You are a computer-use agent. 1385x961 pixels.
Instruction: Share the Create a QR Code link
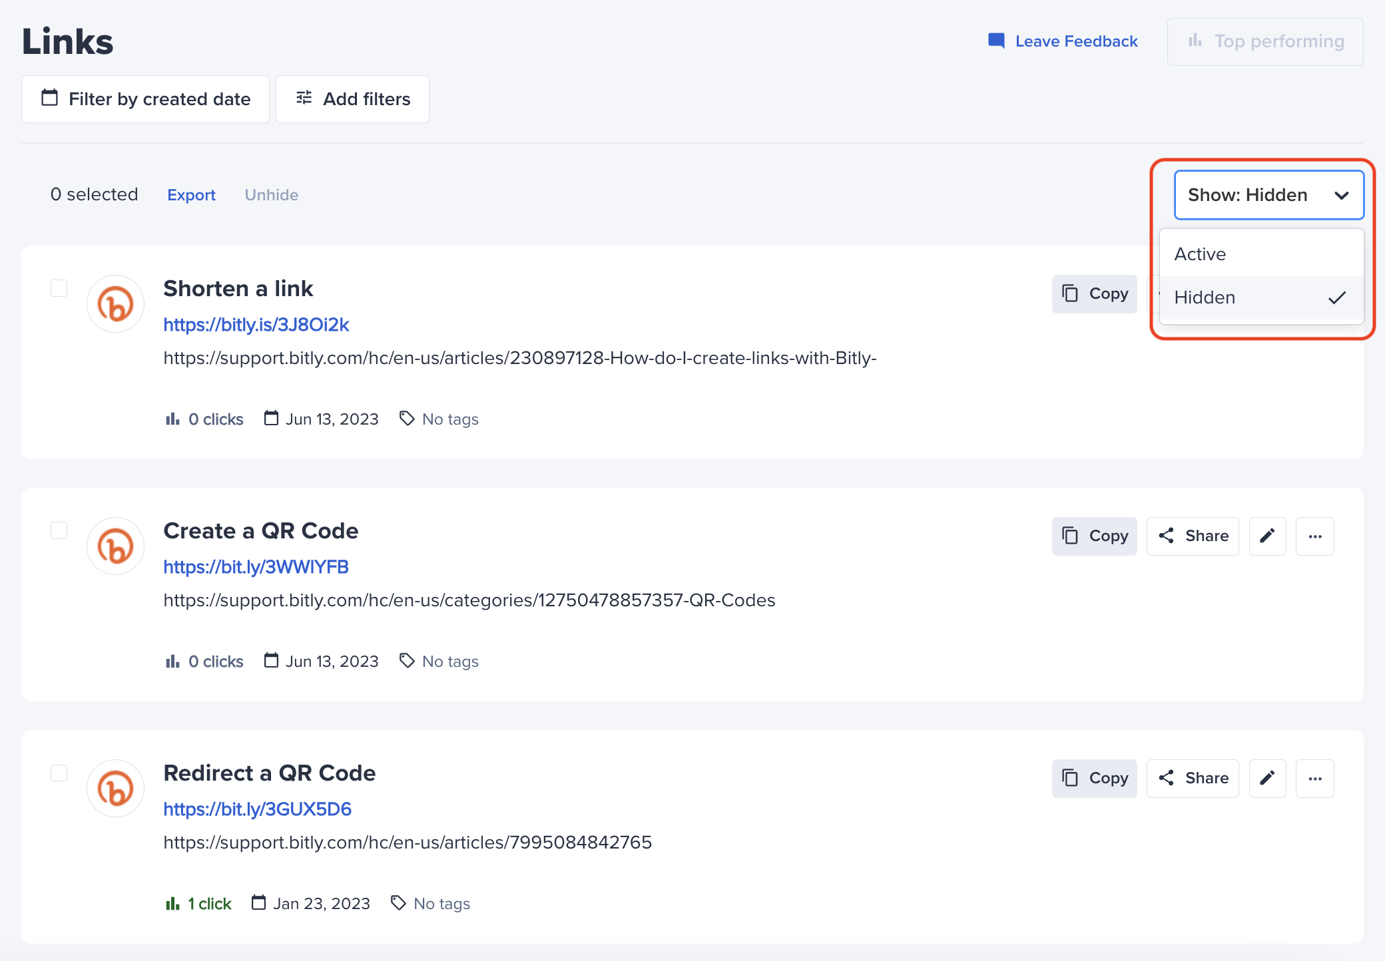click(1193, 536)
